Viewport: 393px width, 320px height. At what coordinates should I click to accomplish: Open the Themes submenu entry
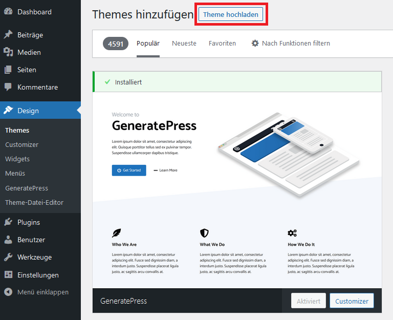click(x=17, y=130)
